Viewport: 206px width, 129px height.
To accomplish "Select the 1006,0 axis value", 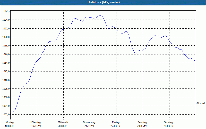I will pyautogui.click(x=6, y=97).
